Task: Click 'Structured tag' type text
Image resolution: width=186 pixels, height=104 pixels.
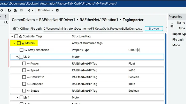Action: [81, 36]
